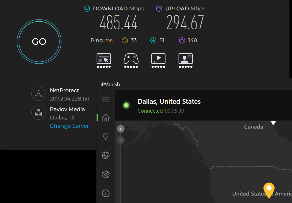Click the Dallas, TX server location text

62,118
